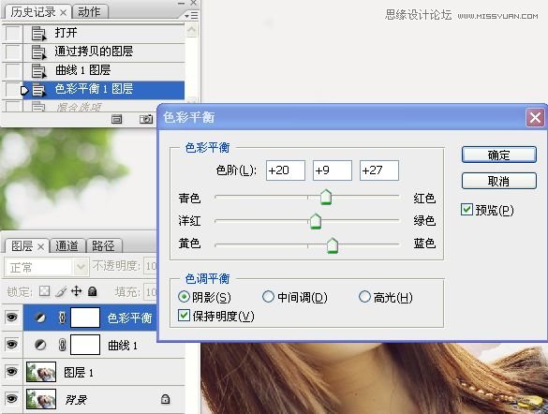
Task: Close the 色彩平衡 dialog
Action: pos(535,118)
